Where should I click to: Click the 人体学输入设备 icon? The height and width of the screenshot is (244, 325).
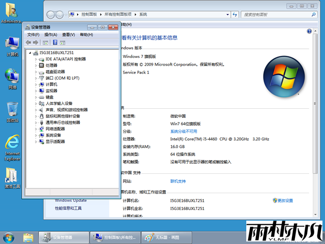click(42, 104)
